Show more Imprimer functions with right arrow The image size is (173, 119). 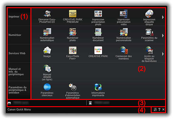[x=163, y=17]
